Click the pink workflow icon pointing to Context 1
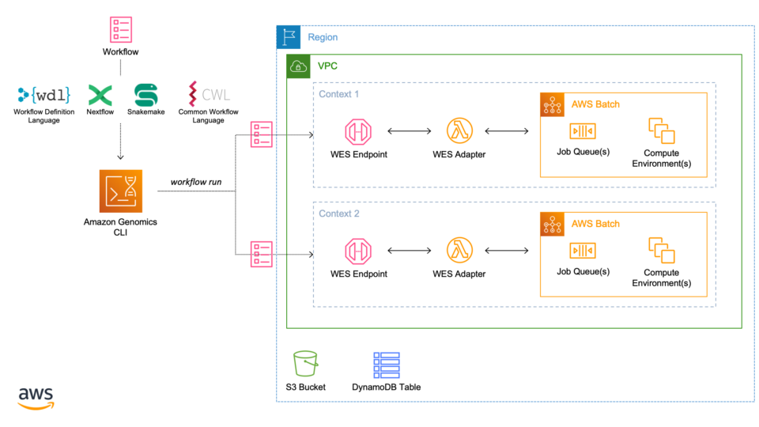This screenshot has height=427, width=759. [x=262, y=134]
